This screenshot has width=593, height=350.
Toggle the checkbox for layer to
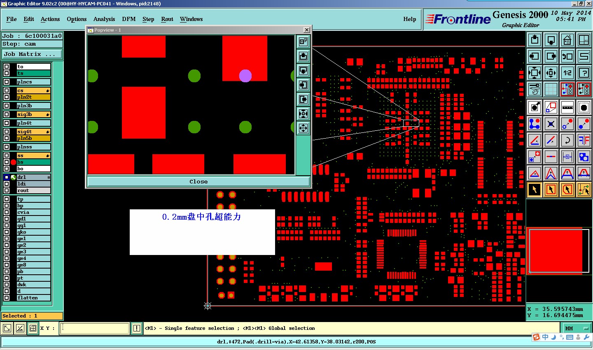tap(7, 67)
